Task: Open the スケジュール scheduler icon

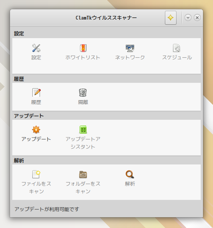Action: click(176, 48)
